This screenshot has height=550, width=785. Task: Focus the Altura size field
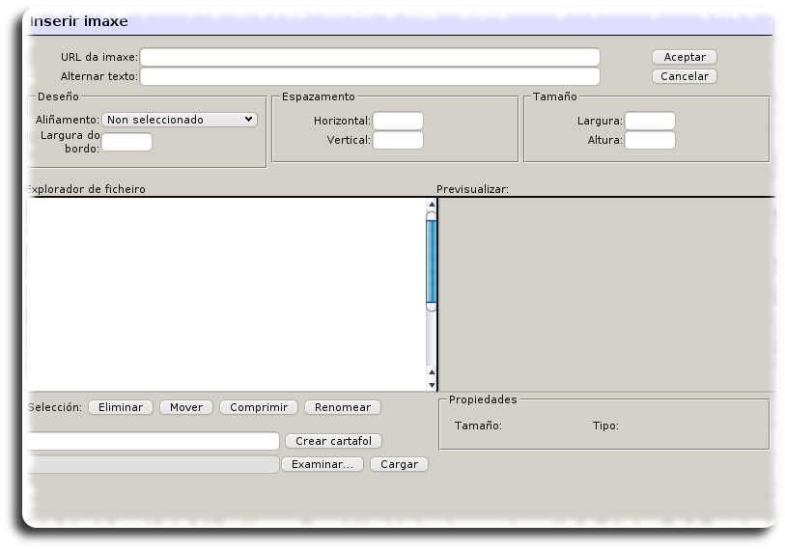tap(649, 140)
